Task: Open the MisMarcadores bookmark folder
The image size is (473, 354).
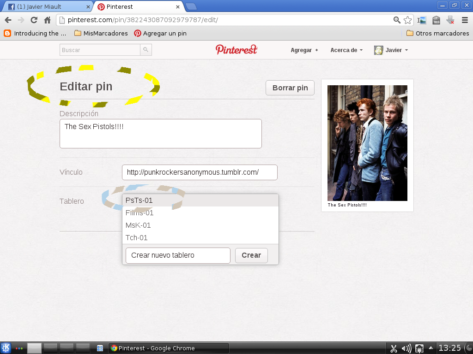Action: [101, 33]
